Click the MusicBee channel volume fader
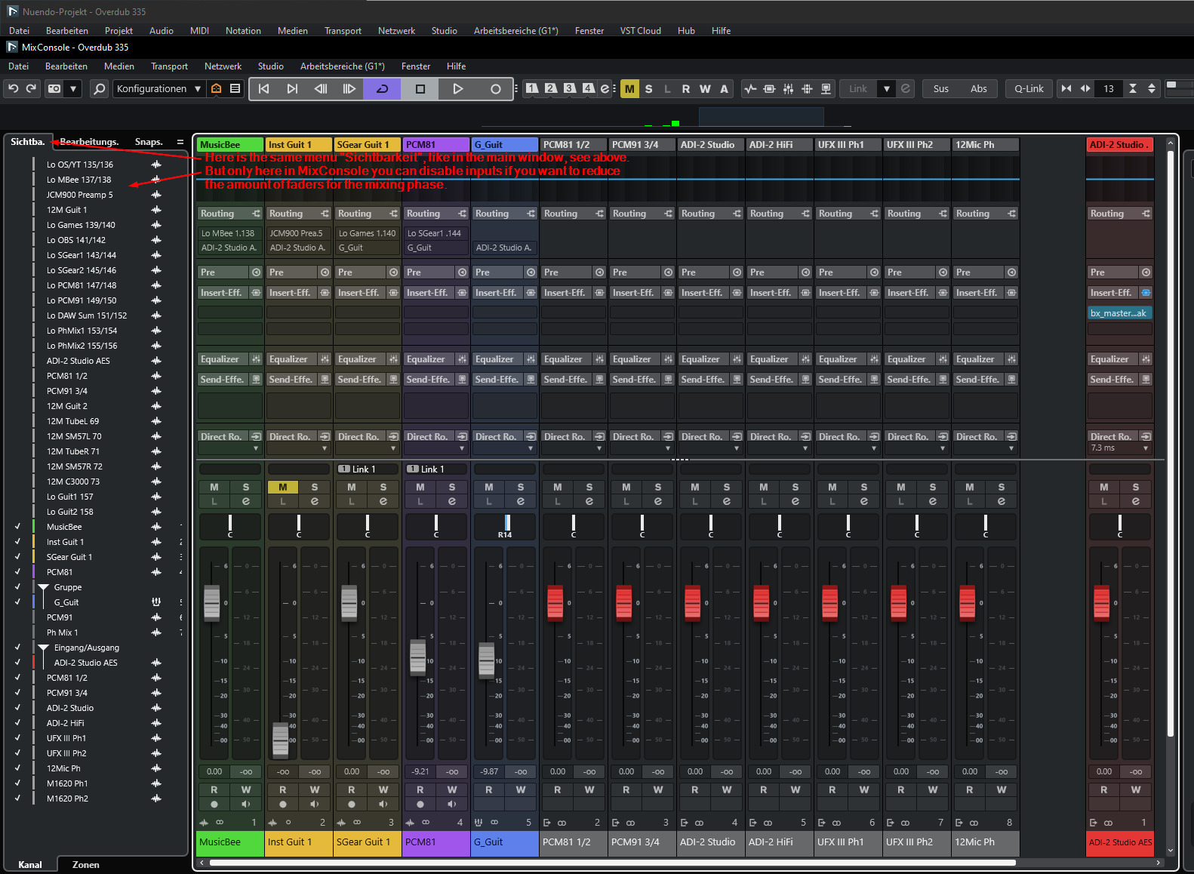The height and width of the screenshot is (874, 1194). pos(212,604)
